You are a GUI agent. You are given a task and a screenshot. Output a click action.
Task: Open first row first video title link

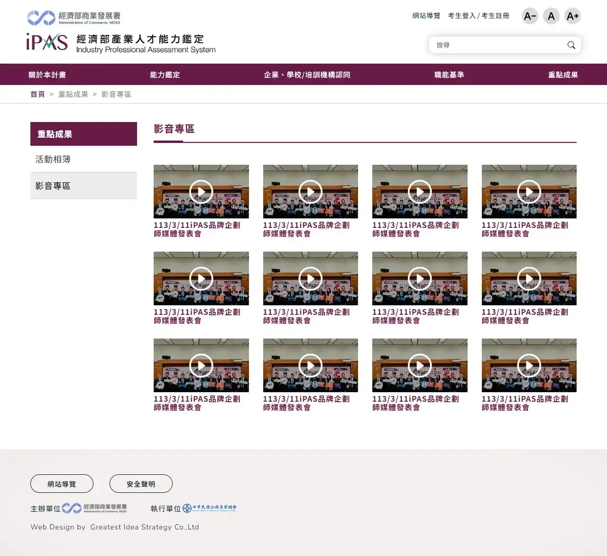coord(197,229)
